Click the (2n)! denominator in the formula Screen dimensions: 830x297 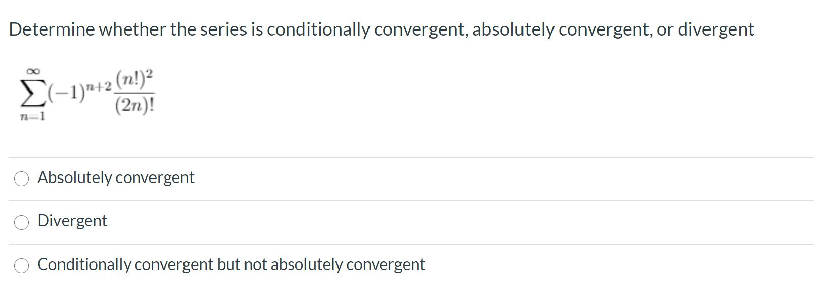click(x=135, y=104)
